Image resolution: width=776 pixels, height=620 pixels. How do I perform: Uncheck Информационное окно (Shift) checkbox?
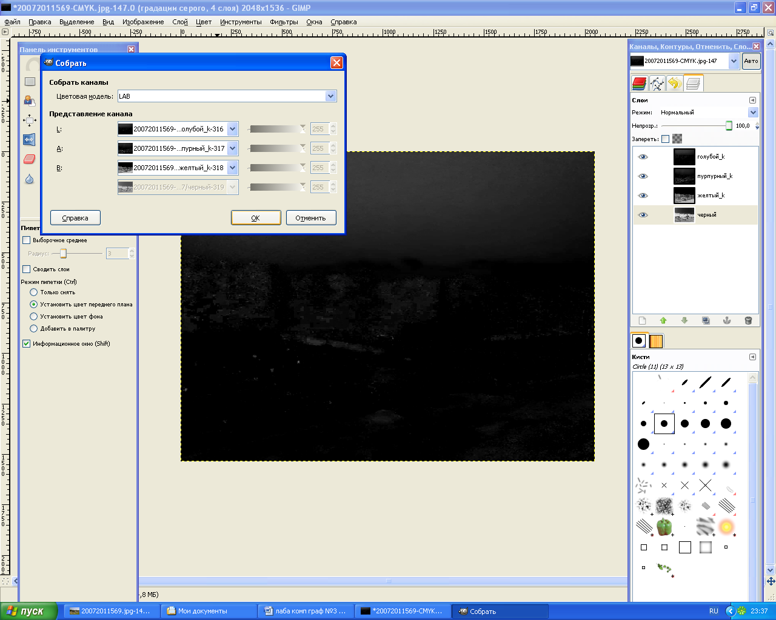pyautogui.click(x=26, y=344)
